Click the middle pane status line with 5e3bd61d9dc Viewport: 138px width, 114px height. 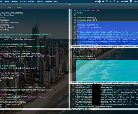pyautogui.click(x=104, y=82)
